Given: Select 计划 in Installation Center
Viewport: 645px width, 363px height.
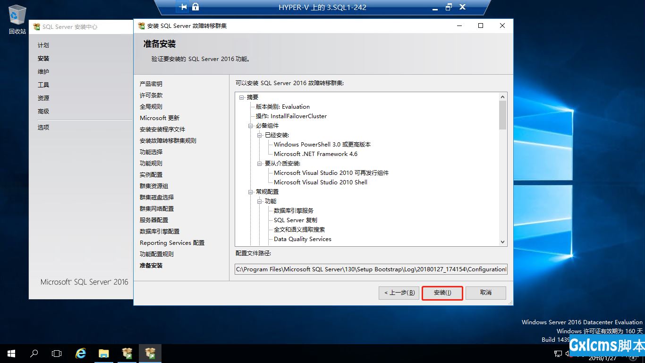Looking at the screenshot, I should pyautogui.click(x=43, y=45).
